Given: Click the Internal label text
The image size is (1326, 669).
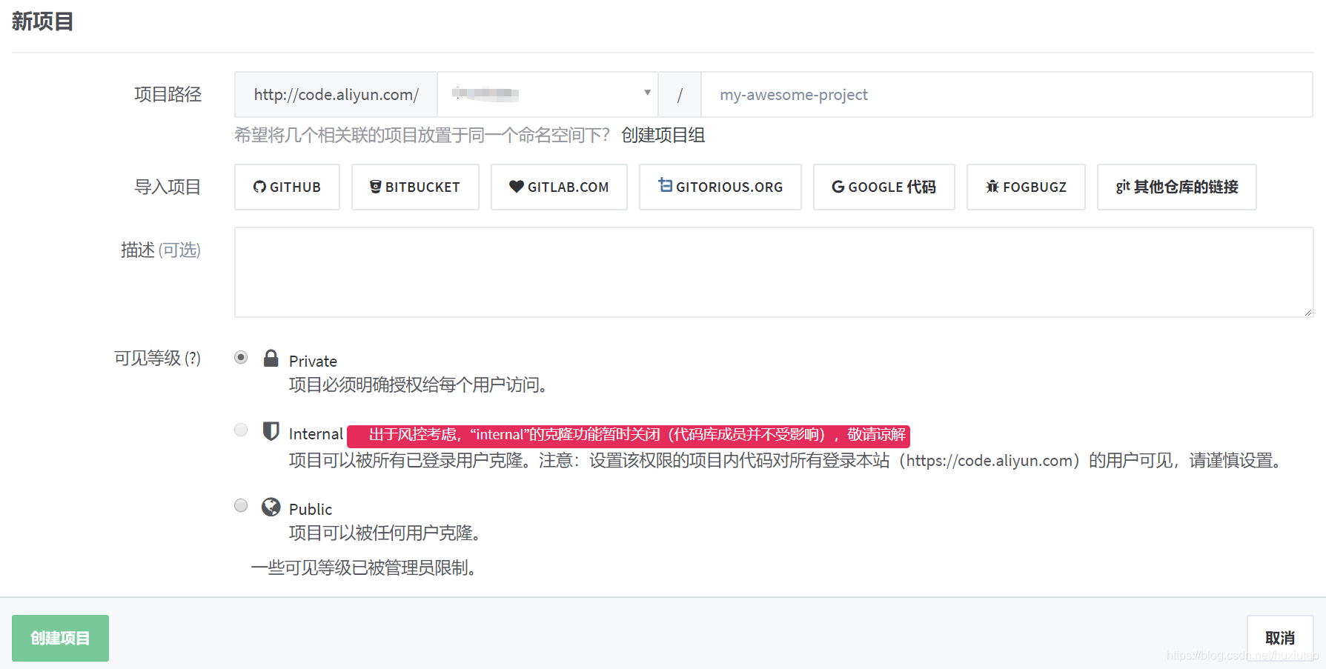Looking at the screenshot, I should click(316, 433).
